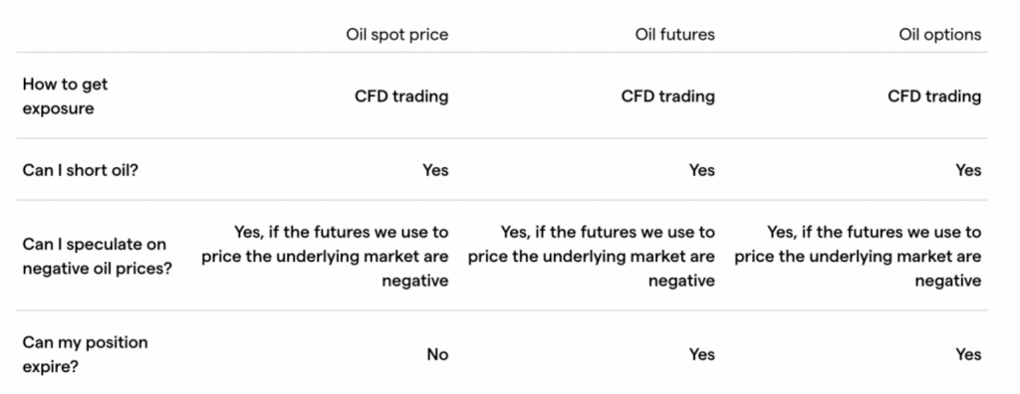Select the 'How to get exposure' row label
Image resolution: width=1020 pixels, height=394 pixels.
[x=65, y=97]
